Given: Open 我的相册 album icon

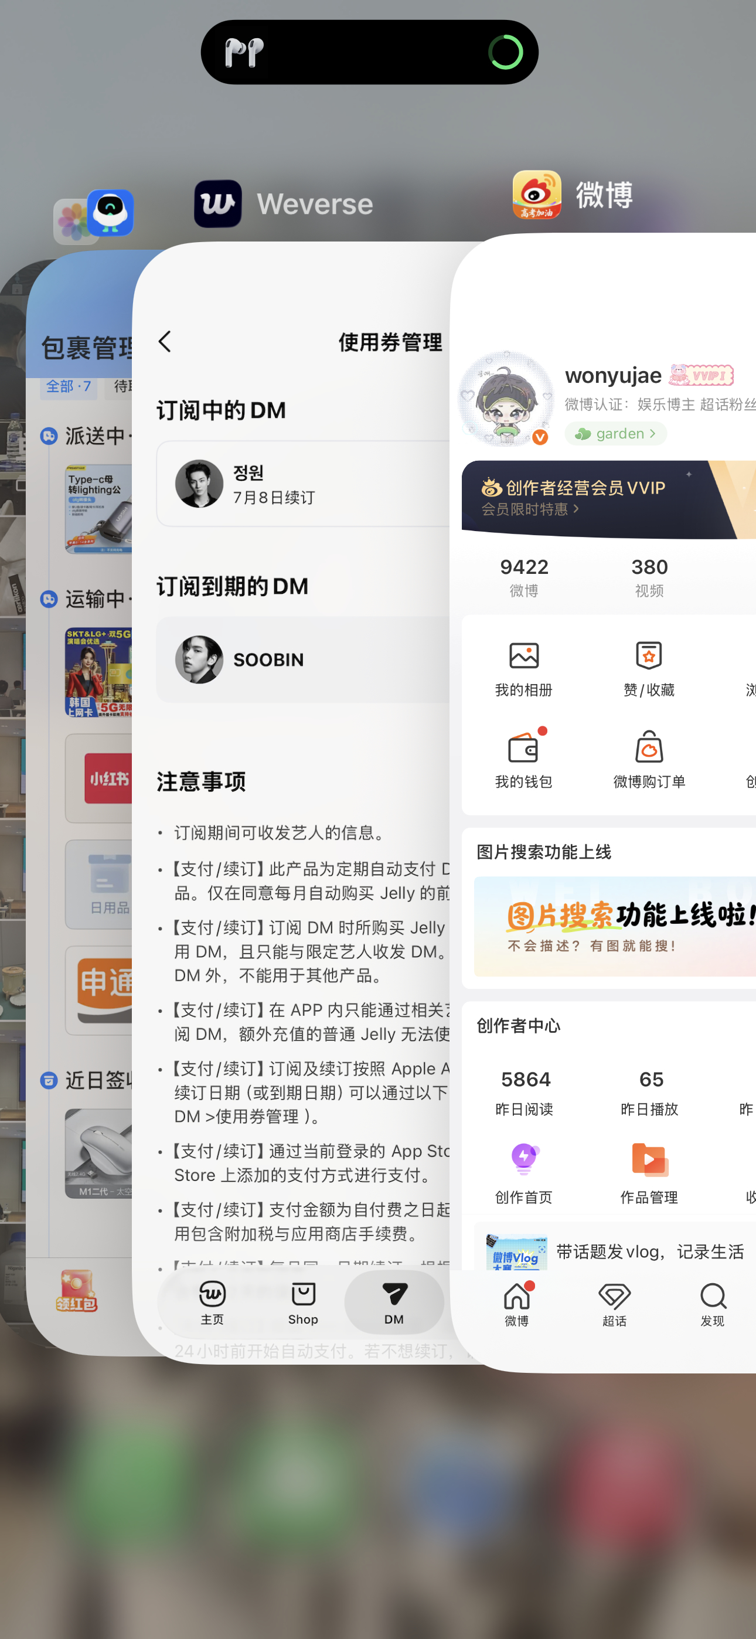Looking at the screenshot, I should pyautogui.click(x=524, y=669).
